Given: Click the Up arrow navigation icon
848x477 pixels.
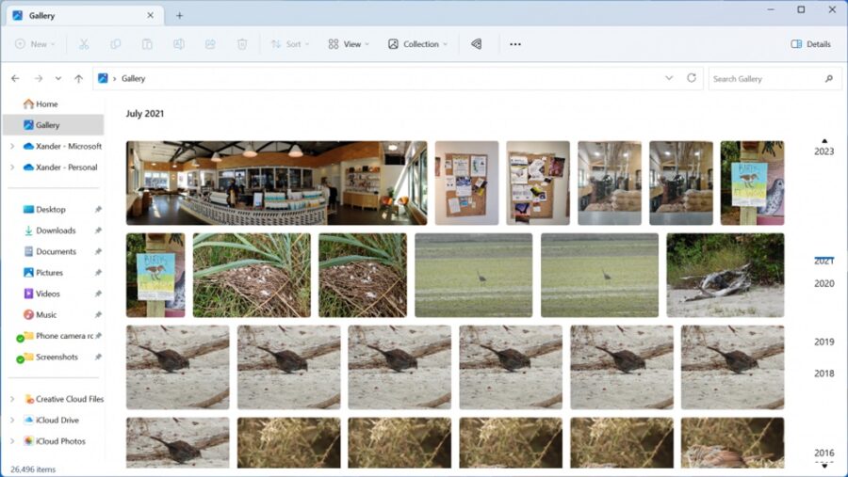Looking at the screenshot, I should tap(78, 79).
